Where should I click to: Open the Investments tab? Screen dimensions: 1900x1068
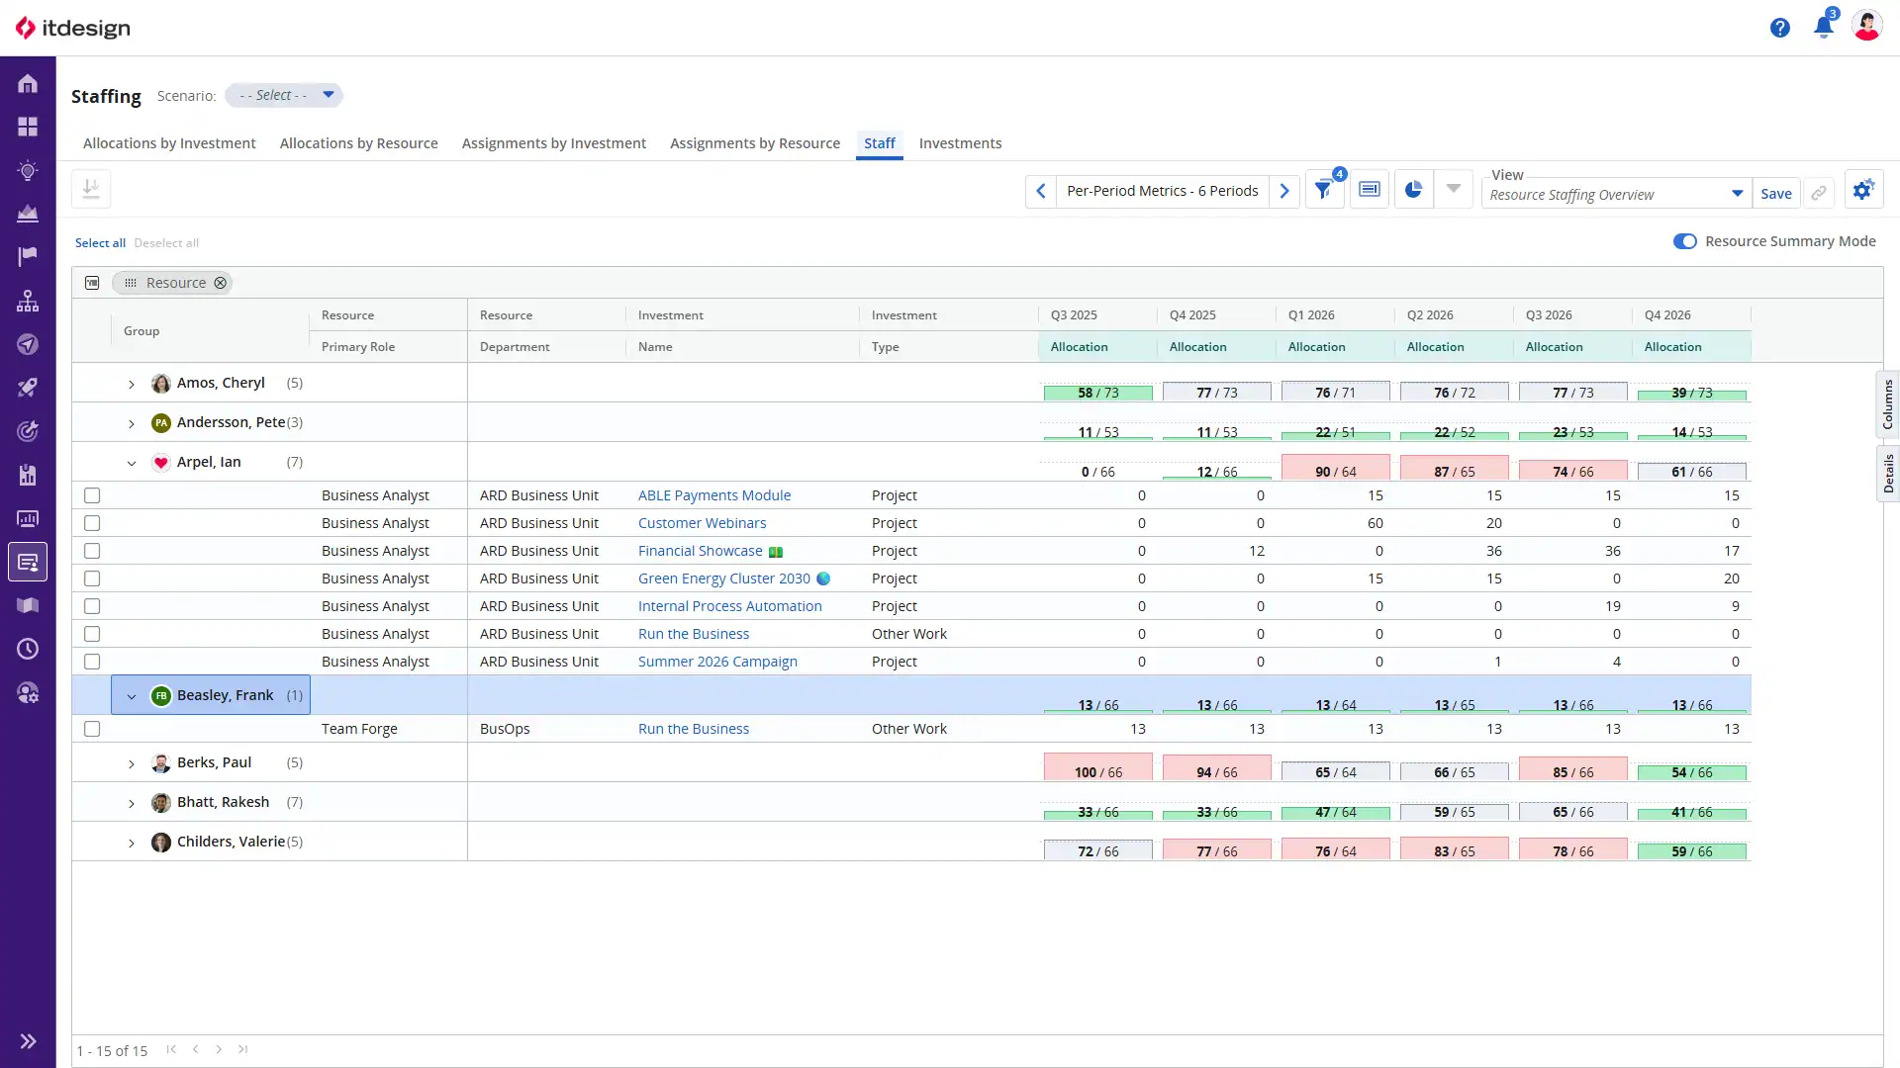coord(960,143)
